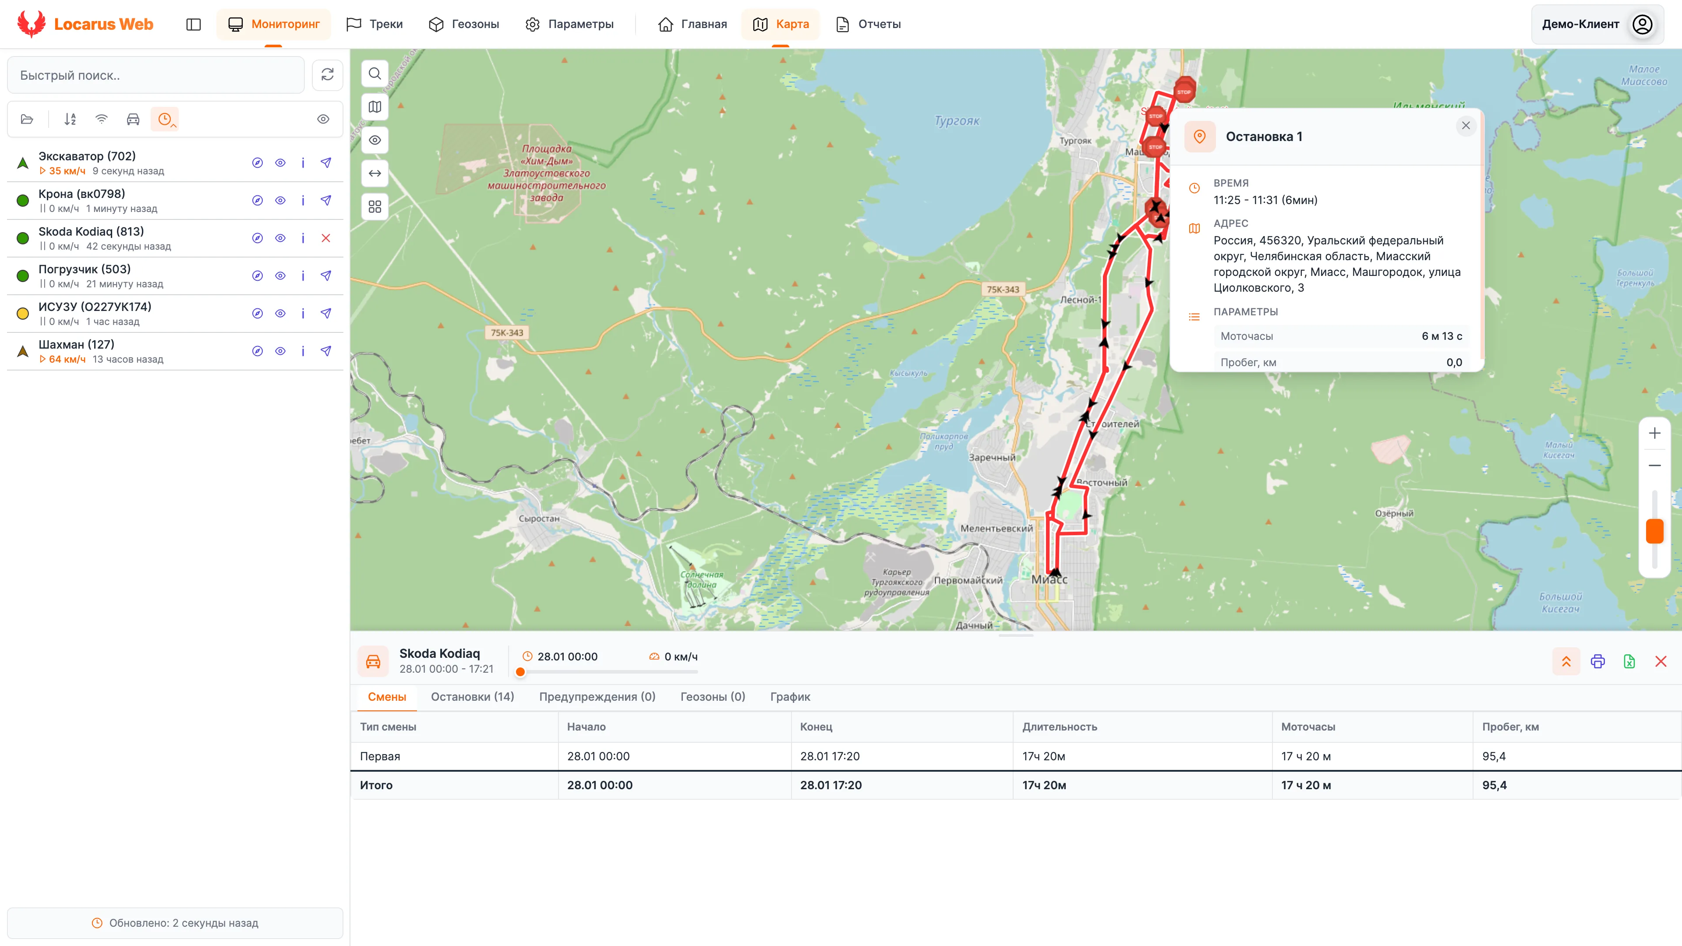Viewport: 1682px width, 946px height.
Task: Collapse the track panel with double chevron
Action: click(1566, 661)
